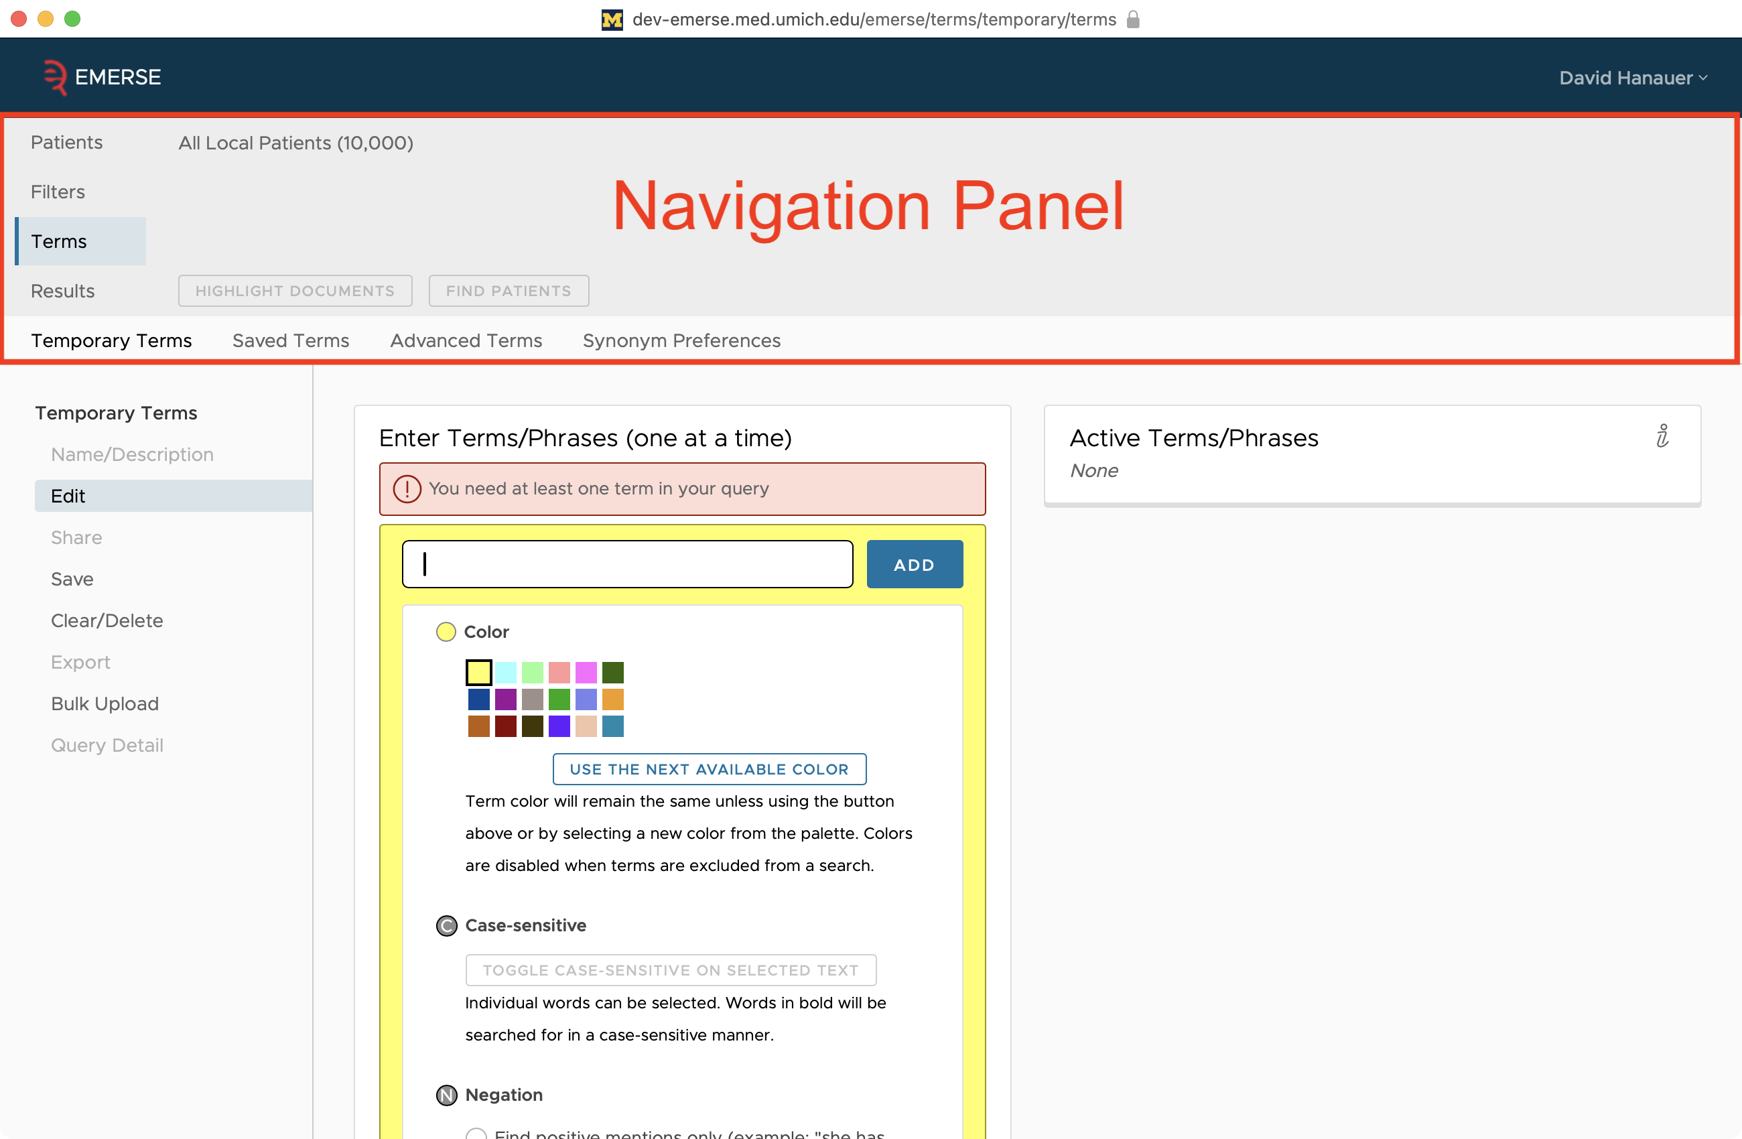Click the 'Temporary Terms' sidebar heading
The image size is (1742, 1139).
point(117,413)
